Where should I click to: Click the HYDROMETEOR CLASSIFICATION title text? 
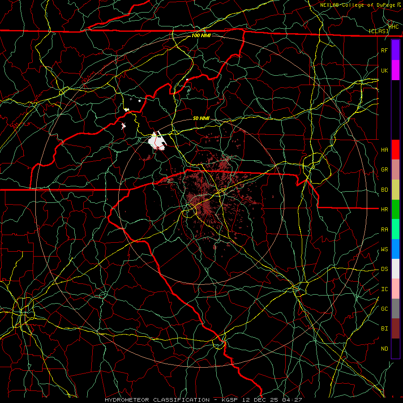tap(157, 400)
